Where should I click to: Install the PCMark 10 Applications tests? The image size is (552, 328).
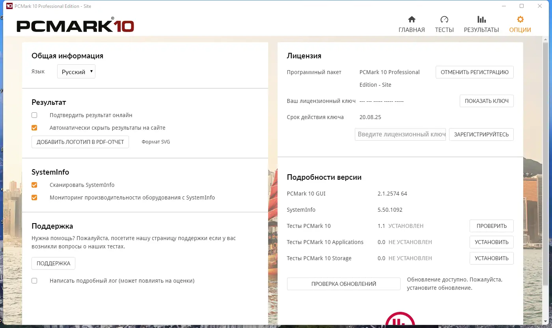point(491,242)
